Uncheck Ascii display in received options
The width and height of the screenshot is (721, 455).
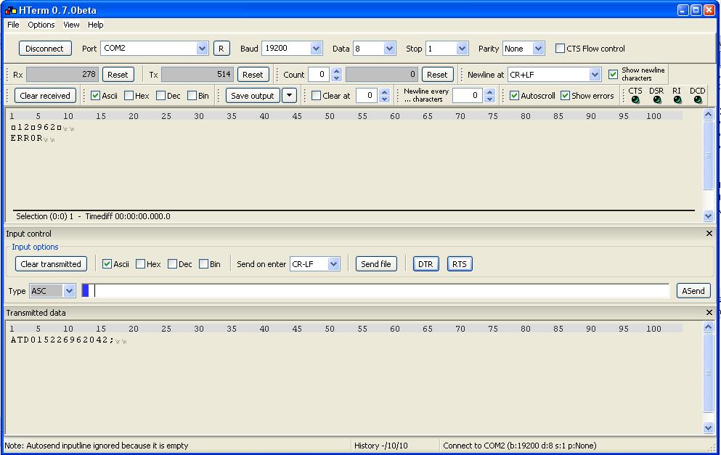[x=96, y=96]
